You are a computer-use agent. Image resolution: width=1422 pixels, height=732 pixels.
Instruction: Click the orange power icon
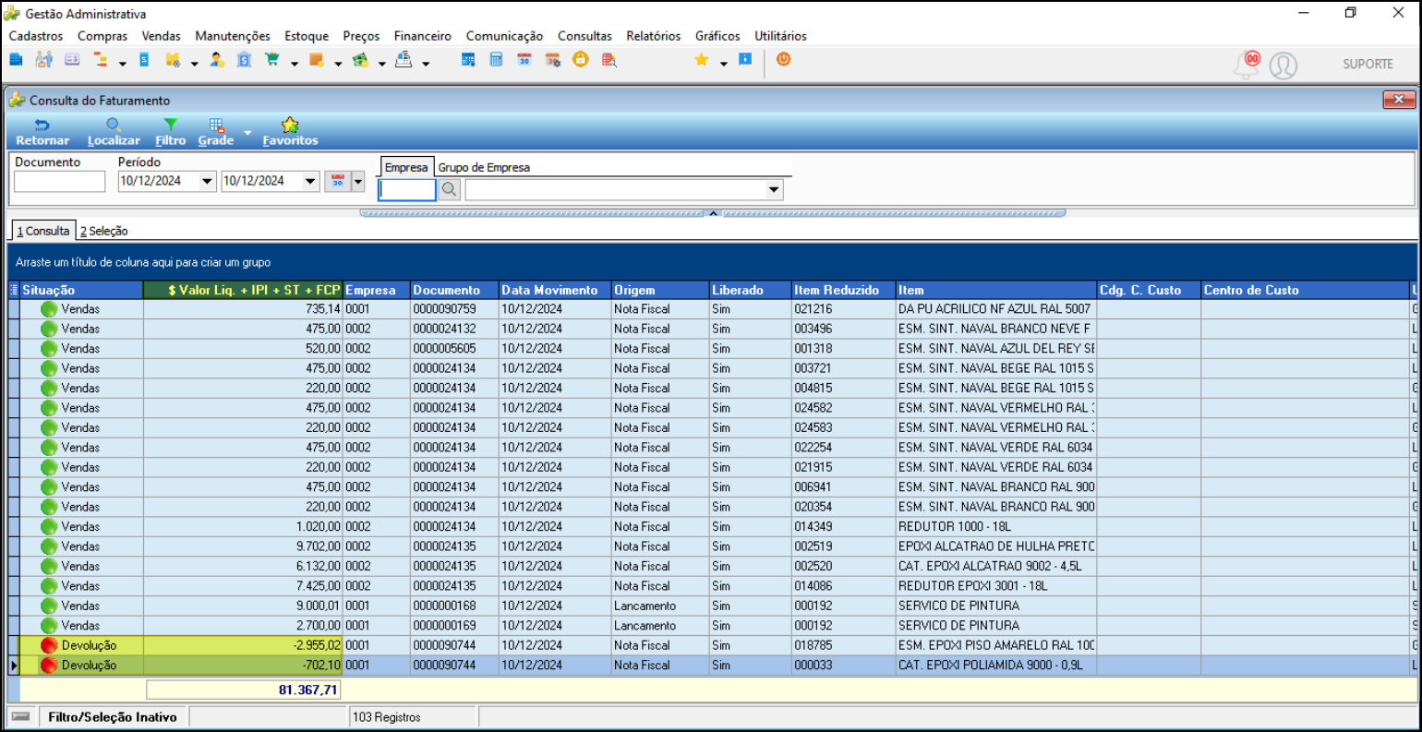pyautogui.click(x=783, y=60)
